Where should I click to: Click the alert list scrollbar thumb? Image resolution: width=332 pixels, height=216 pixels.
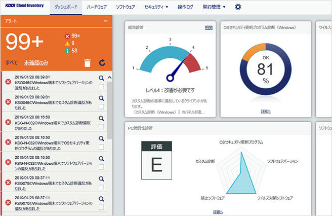pos(109,111)
